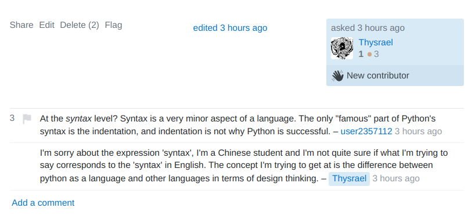Image resolution: width=468 pixels, height=222 pixels.
Task: Click the New contributor label
Action: click(x=378, y=76)
